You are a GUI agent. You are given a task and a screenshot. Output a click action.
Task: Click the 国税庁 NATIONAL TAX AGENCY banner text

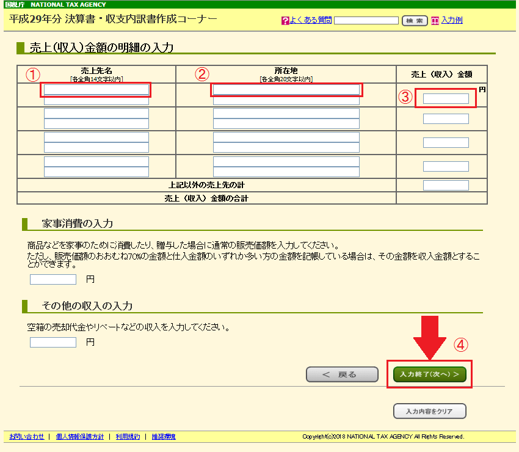point(56,4)
